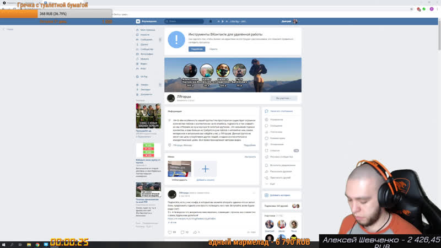The height and width of the screenshot is (248, 441).
Task: Open the comments icon under the post
Action: (182, 233)
